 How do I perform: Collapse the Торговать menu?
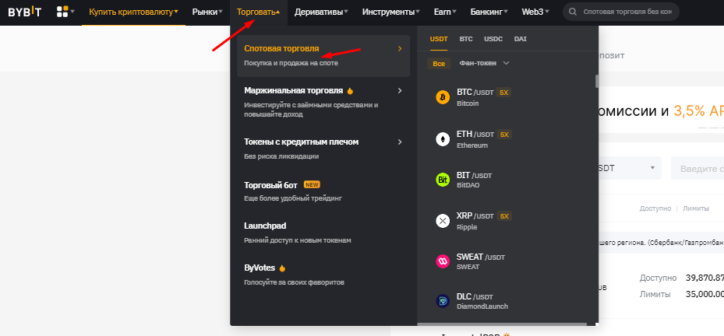coord(258,12)
